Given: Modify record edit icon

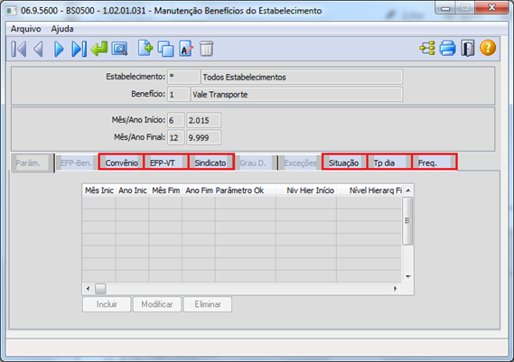Looking at the screenshot, I should click(186, 49).
